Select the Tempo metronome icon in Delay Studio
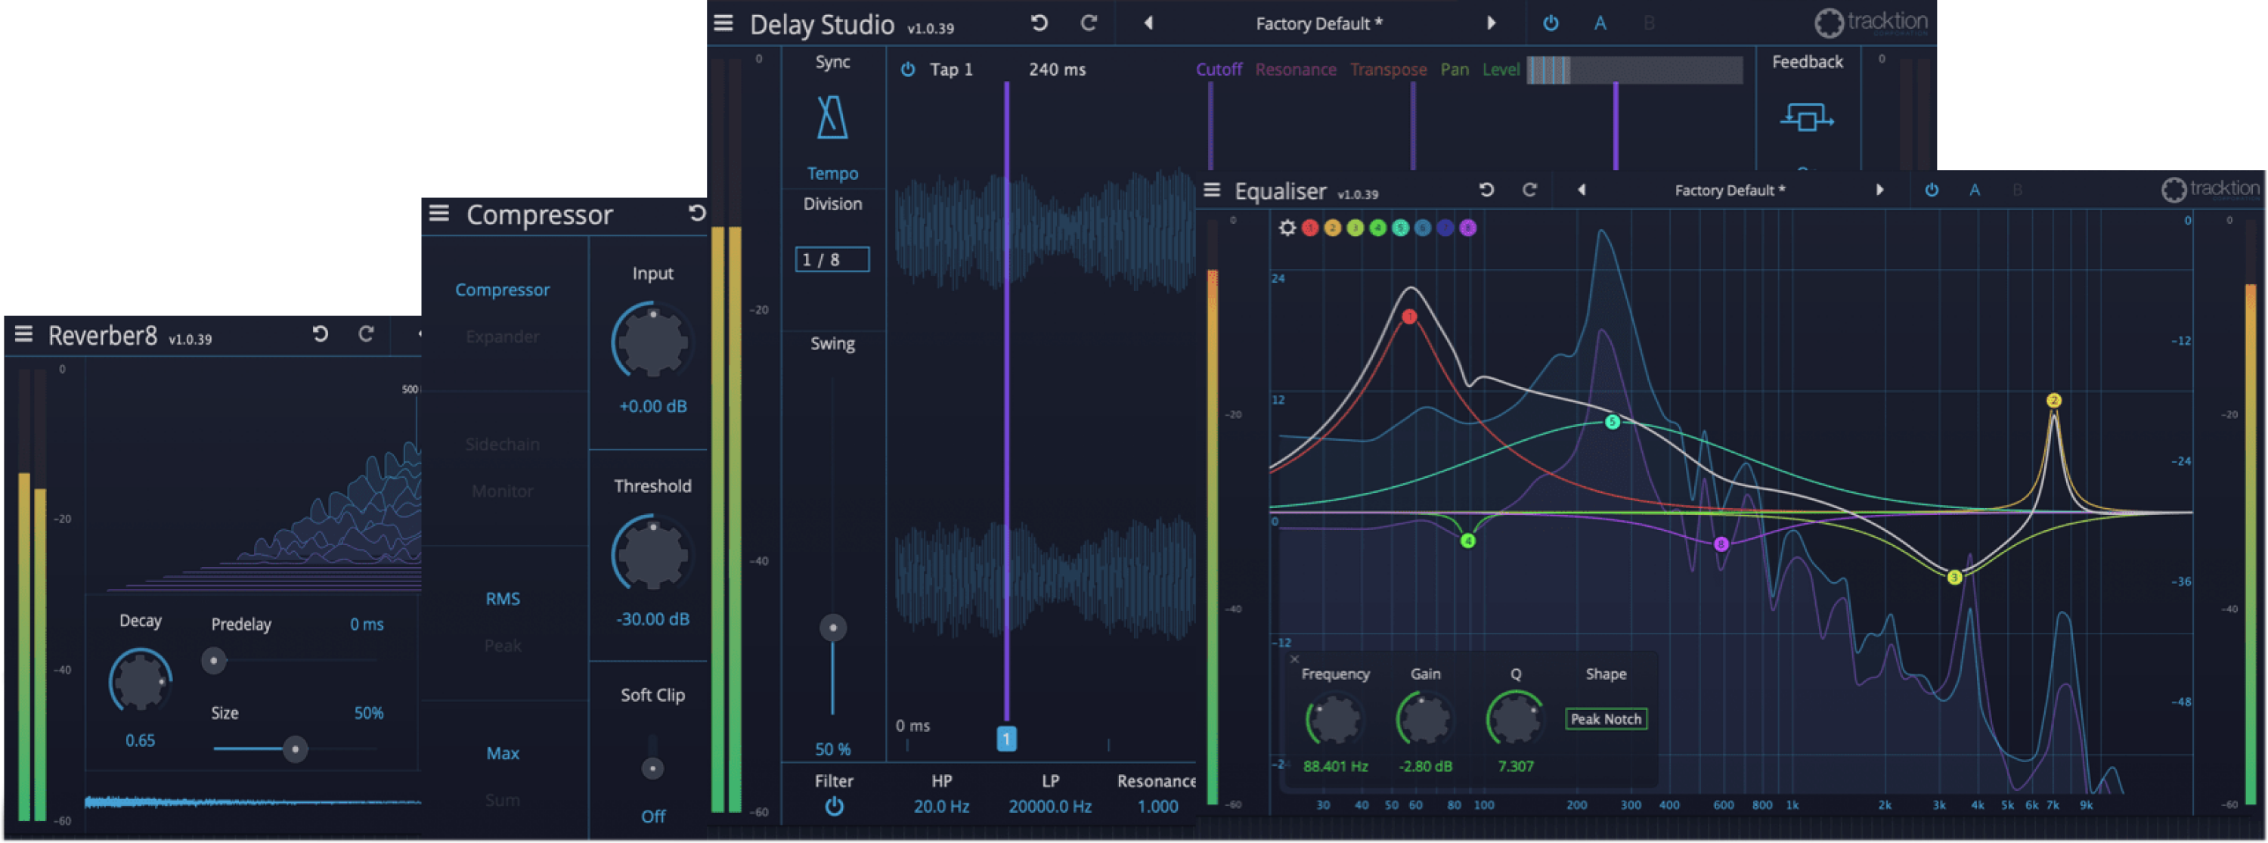This screenshot has height=843, width=2268. pos(831,119)
